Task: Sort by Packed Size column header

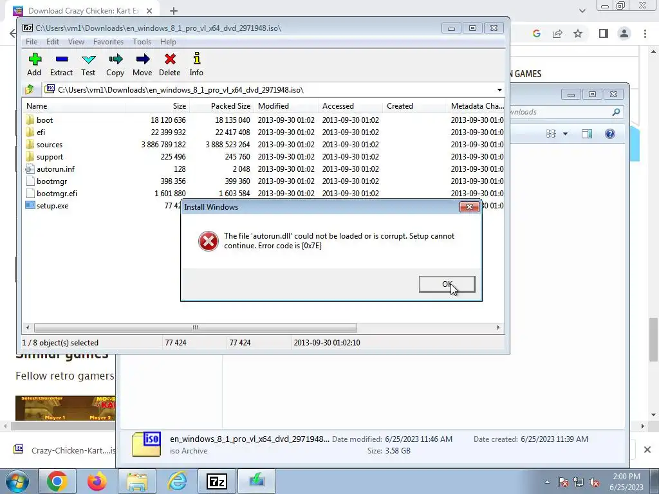Action: (221, 106)
